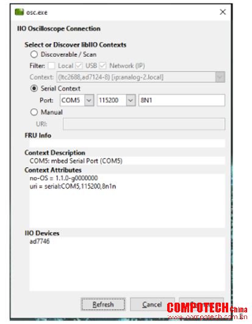The image size is (252, 324).
Task: Click the Refresh button
Action: 103,304
